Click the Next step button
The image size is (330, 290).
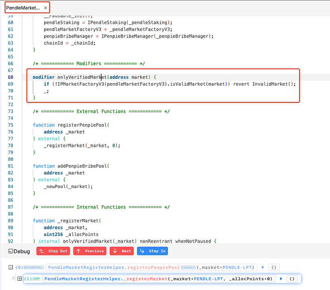coord(122,251)
